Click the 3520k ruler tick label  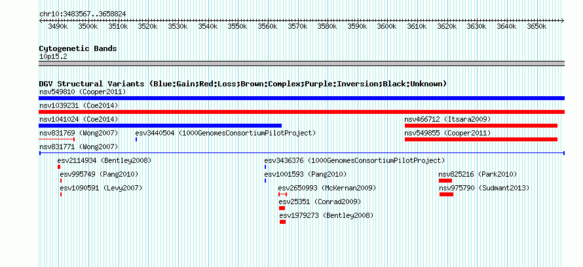[147, 27]
